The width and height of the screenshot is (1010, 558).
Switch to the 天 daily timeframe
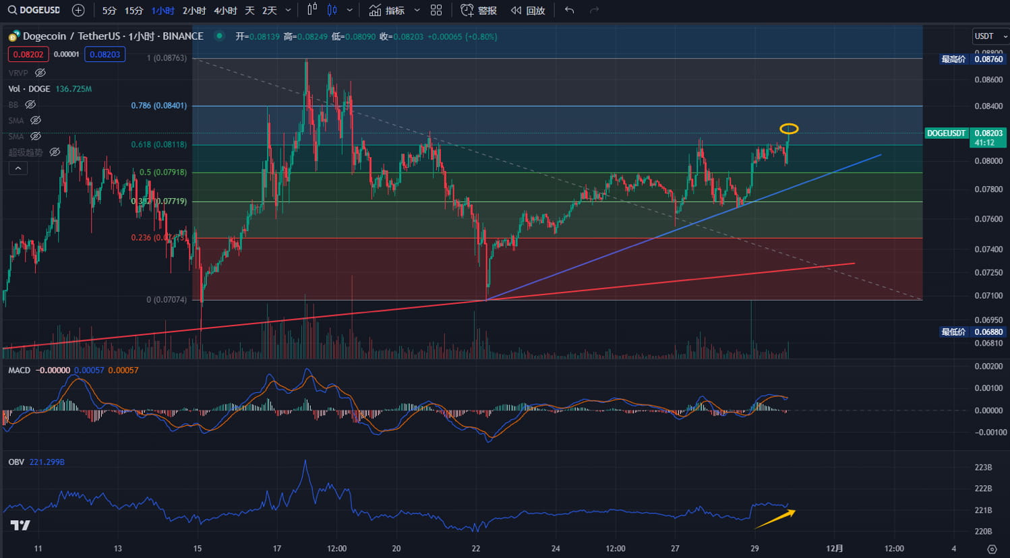(249, 10)
